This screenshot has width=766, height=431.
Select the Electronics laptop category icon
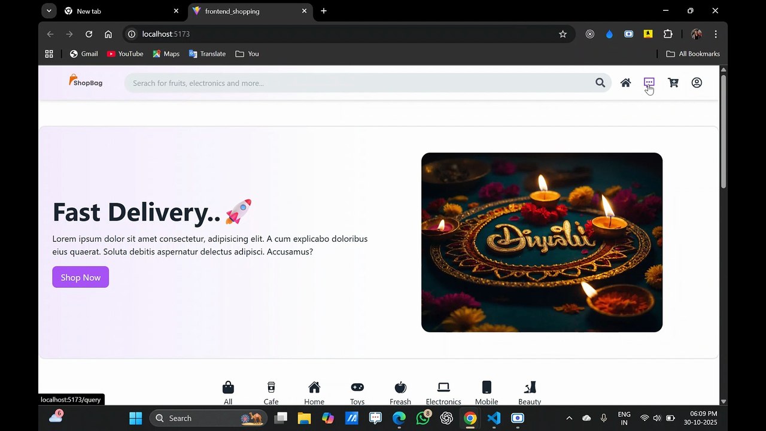pyautogui.click(x=443, y=387)
